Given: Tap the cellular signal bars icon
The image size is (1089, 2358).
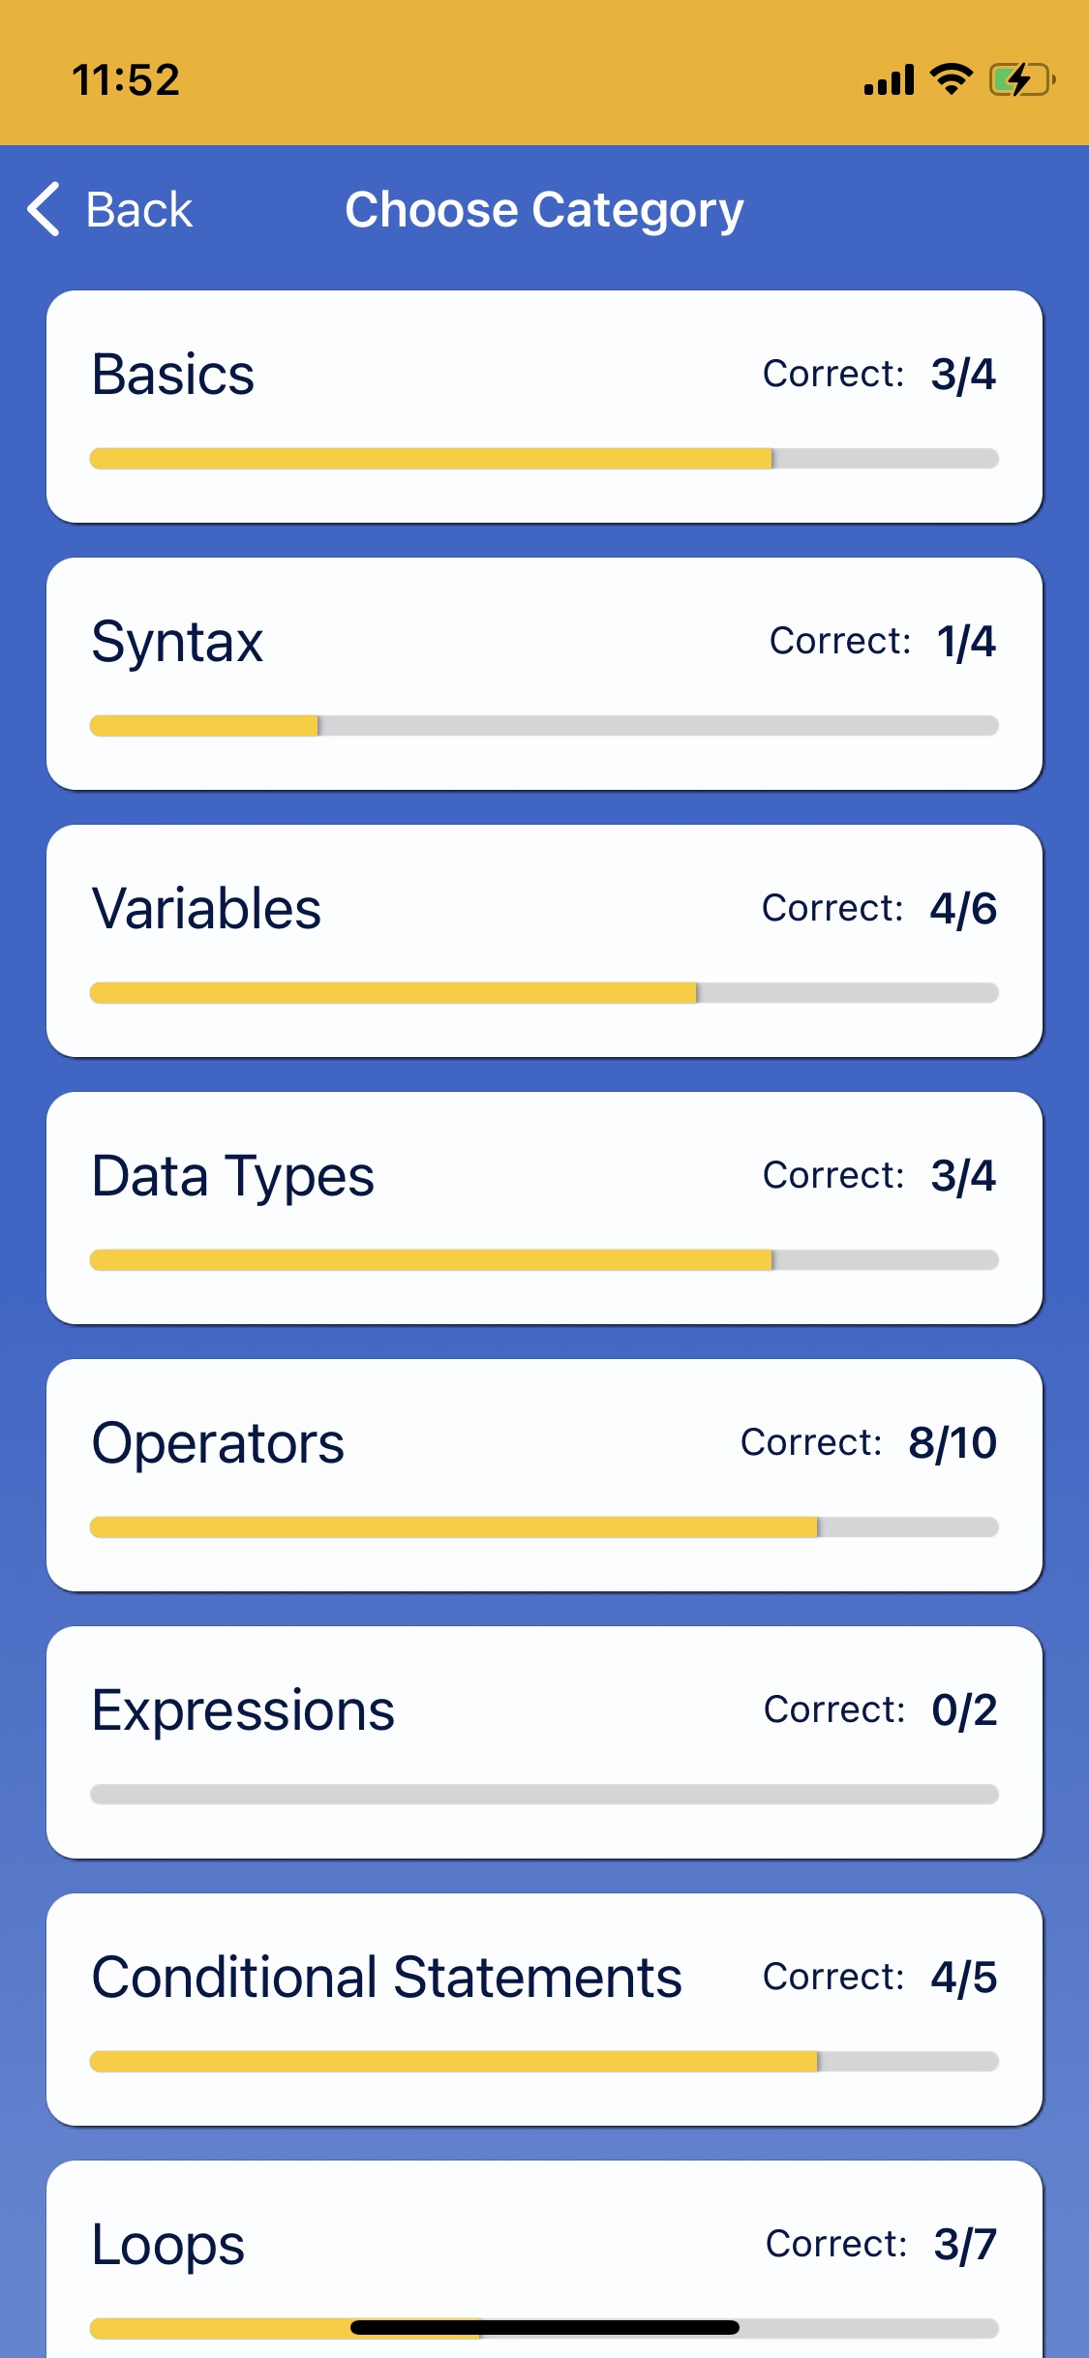Looking at the screenshot, I should (889, 80).
